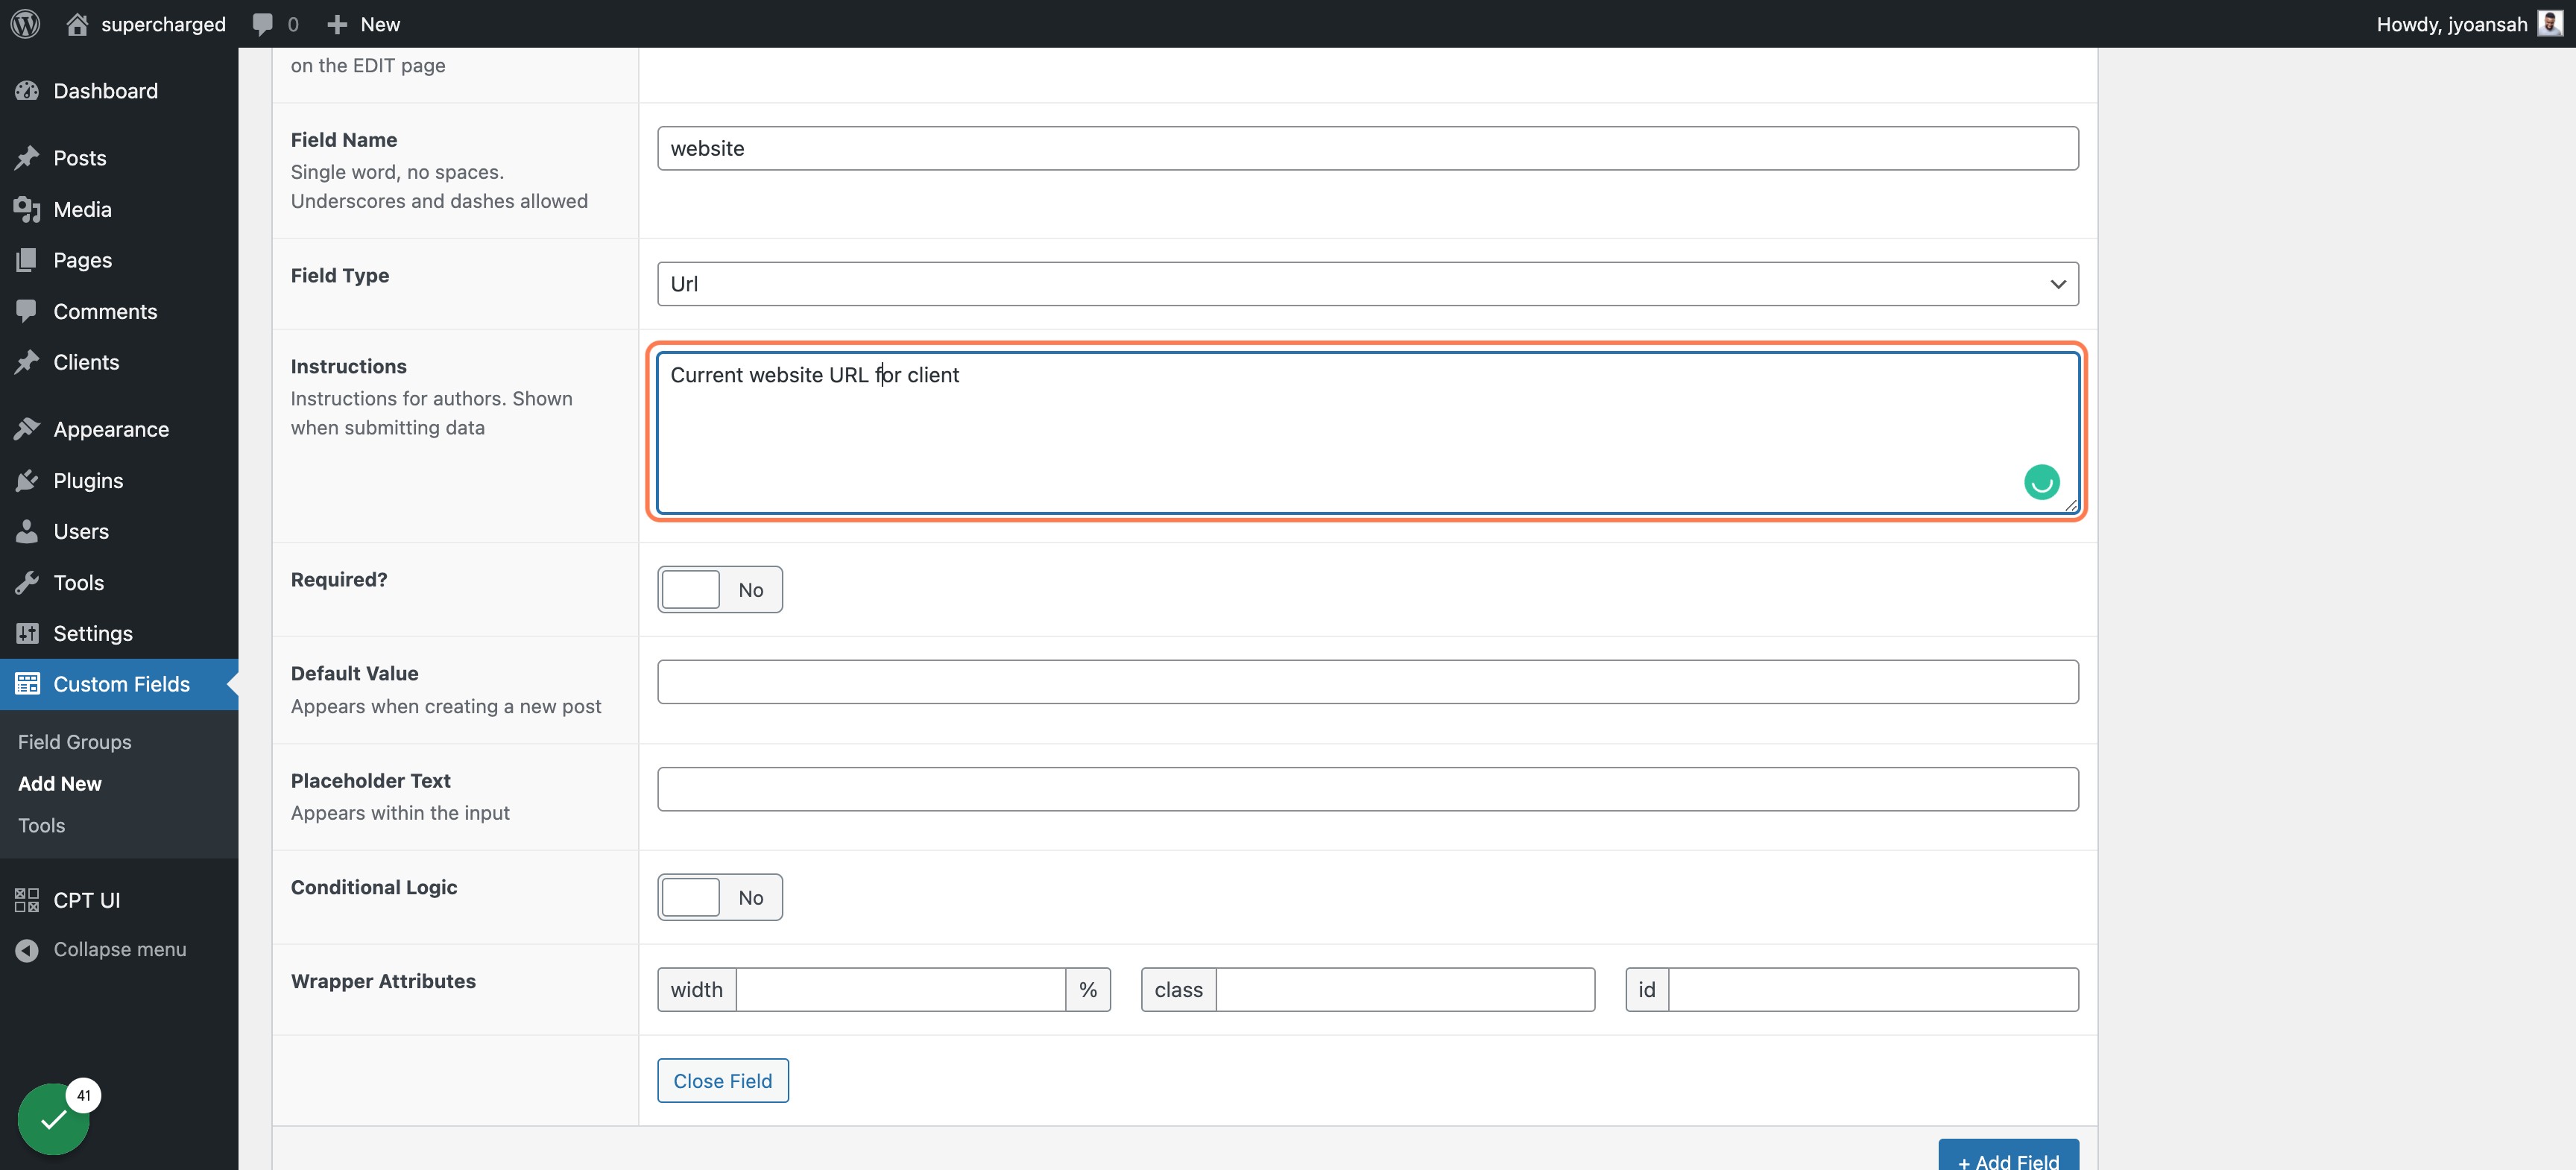Click the + Add Field button
This screenshot has height=1170, width=2576.
click(x=2008, y=1155)
